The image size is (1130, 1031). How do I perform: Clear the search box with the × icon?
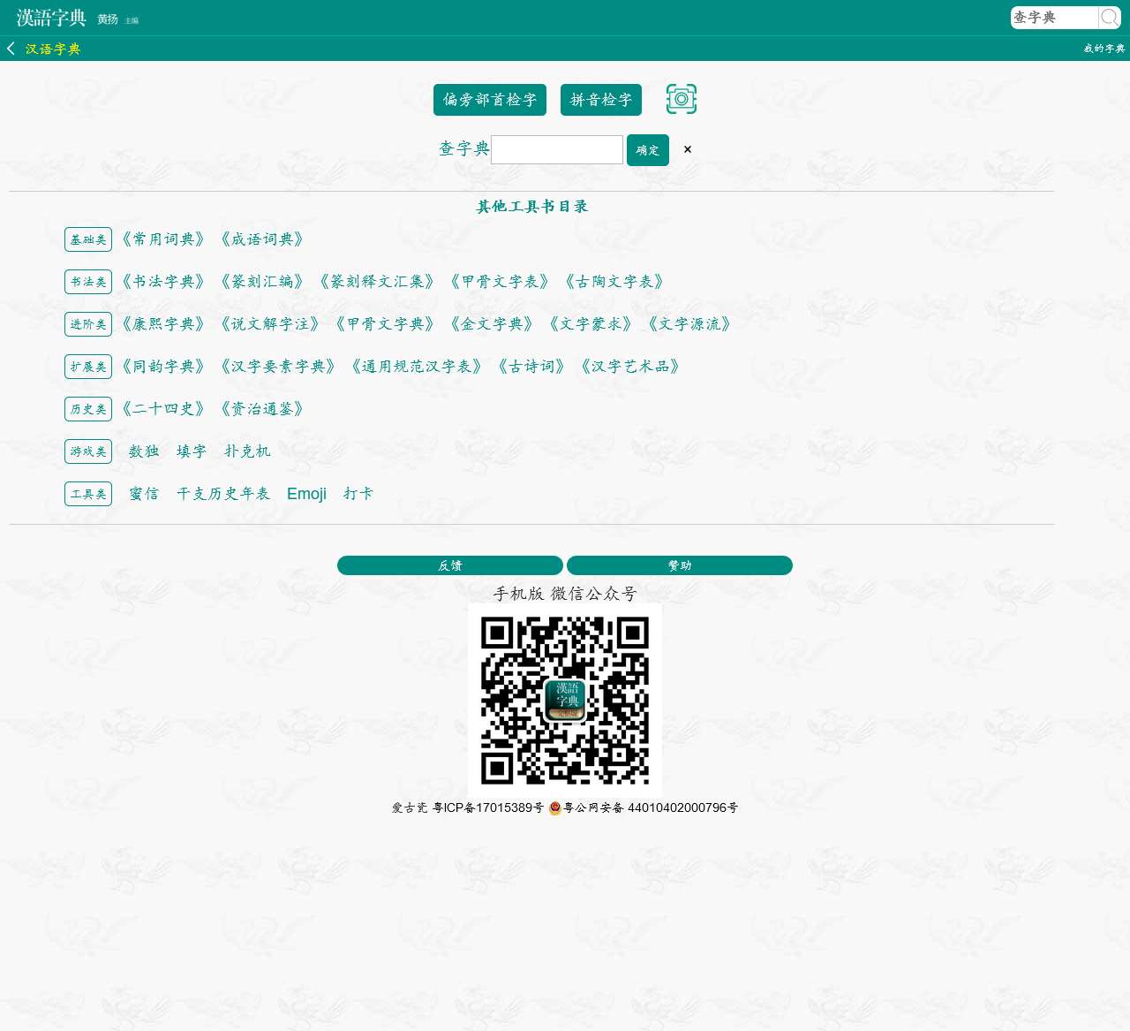pyautogui.click(x=688, y=149)
